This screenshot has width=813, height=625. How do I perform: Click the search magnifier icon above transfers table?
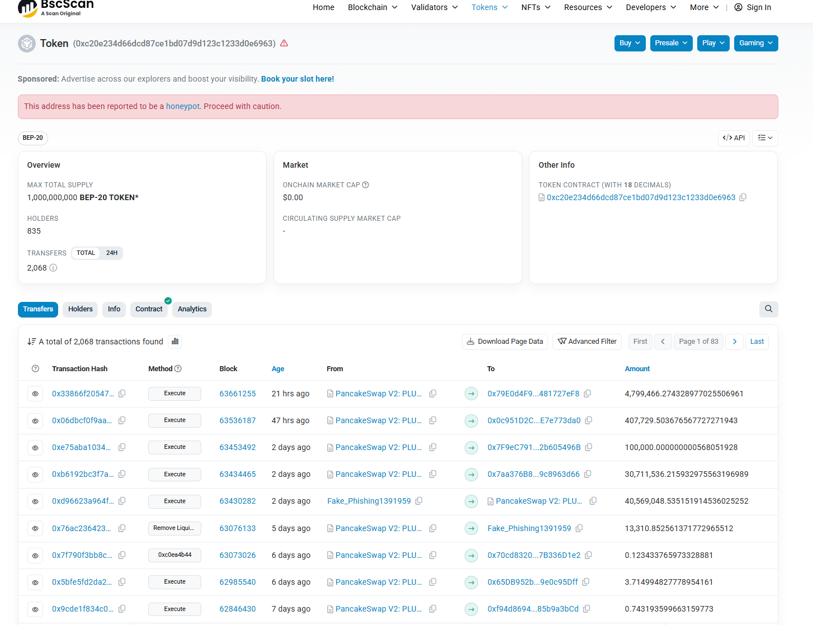pyautogui.click(x=768, y=309)
